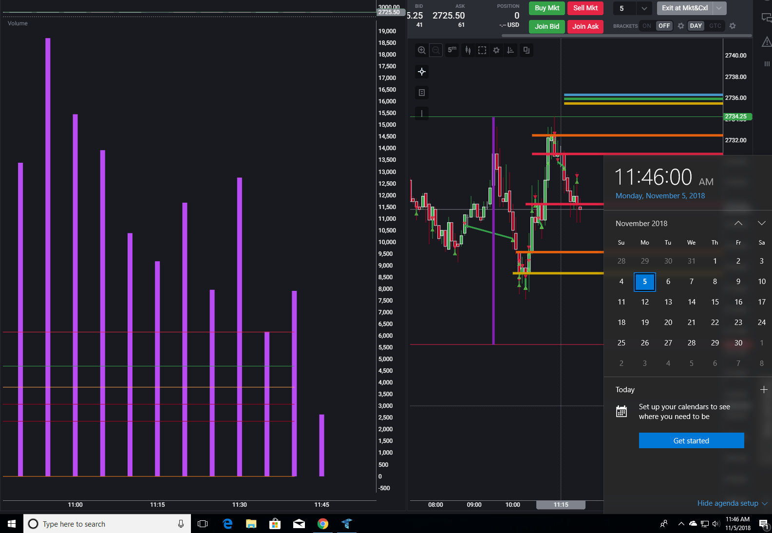The width and height of the screenshot is (772, 533).
Task: Click the November 2018 month header
Action: tap(641, 224)
